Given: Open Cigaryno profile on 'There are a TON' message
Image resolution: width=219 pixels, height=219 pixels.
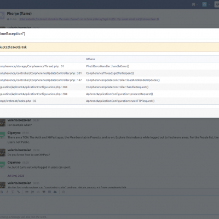Looking at the screenshot, I should (x=14, y=132).
